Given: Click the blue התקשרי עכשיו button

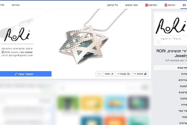Looking at the screenshot, I should (x=26, y=74).
